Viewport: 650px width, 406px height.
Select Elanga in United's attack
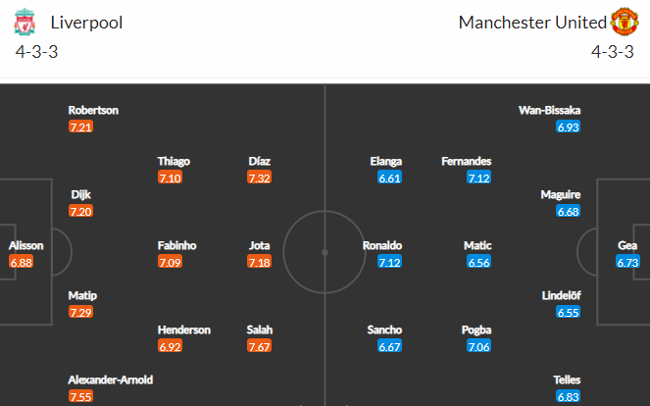point(386,162)
